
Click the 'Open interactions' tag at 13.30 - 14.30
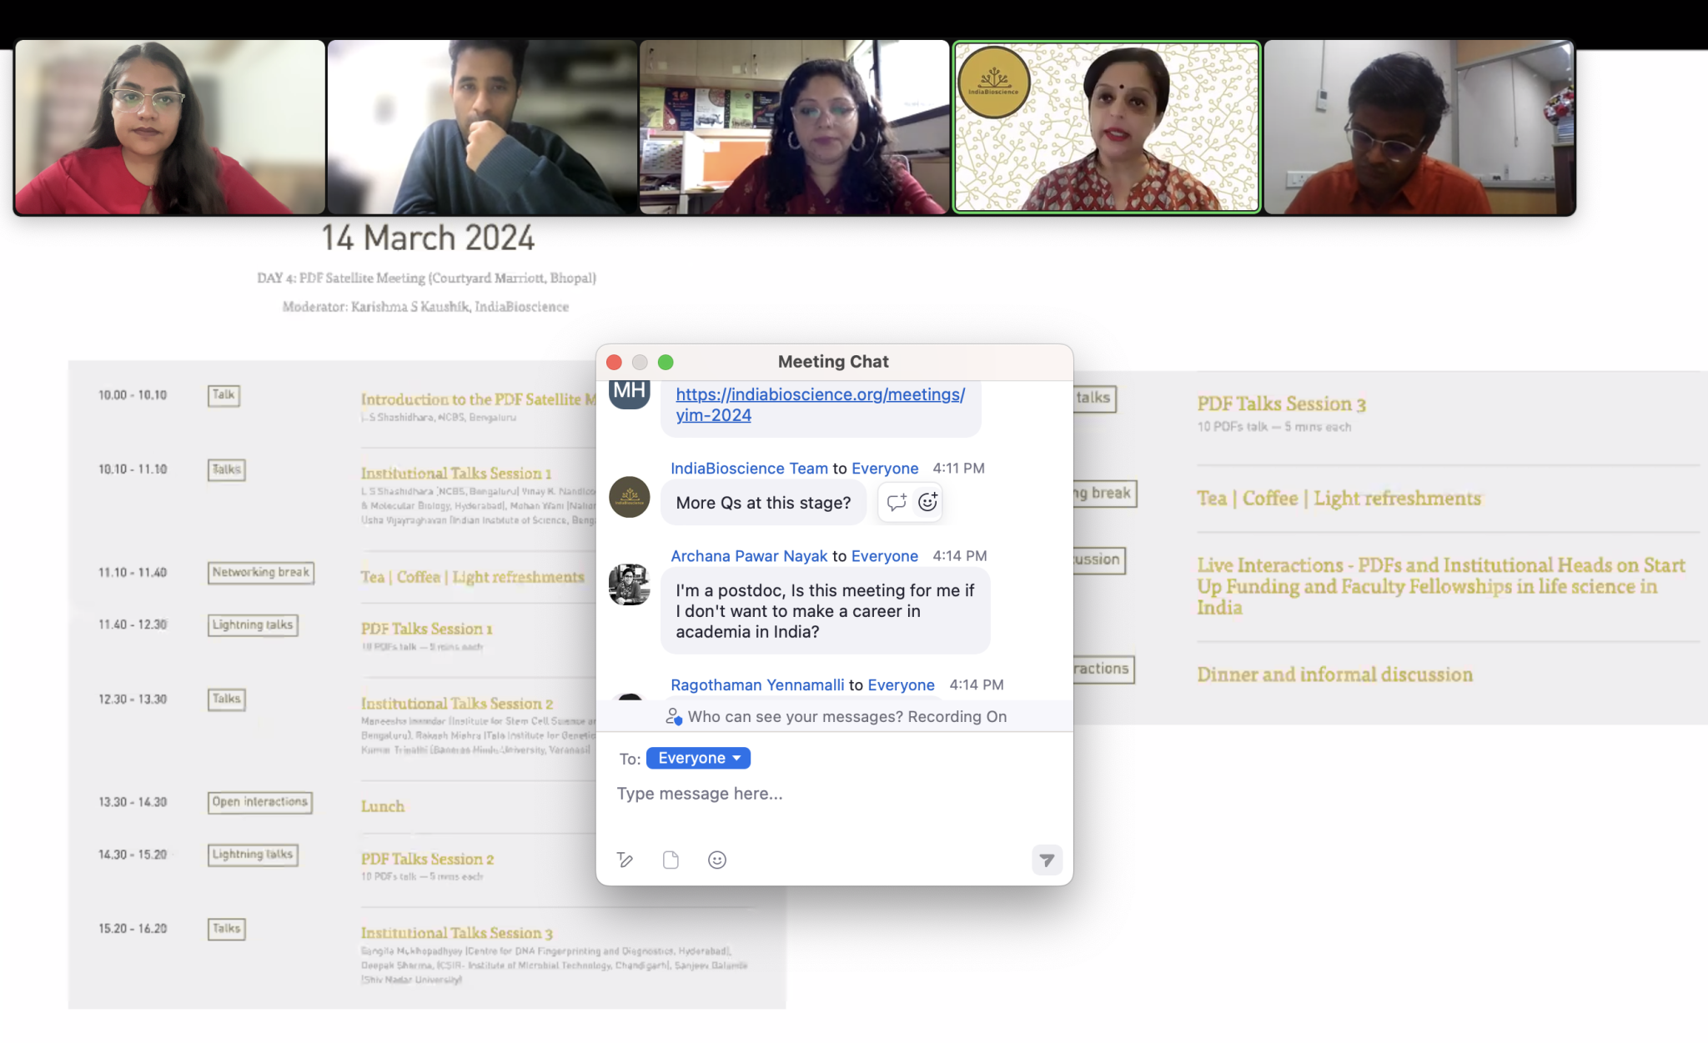pyautogui.click(x=260, y=802)
